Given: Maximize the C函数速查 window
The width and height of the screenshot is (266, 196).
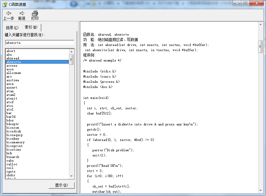Looking at the screenshot, I should coord(245,3).
